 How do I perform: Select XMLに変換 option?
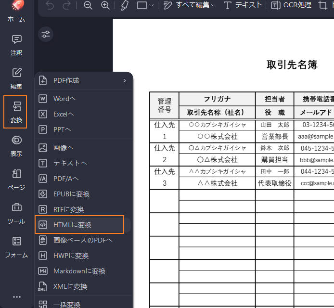(84, 287)
